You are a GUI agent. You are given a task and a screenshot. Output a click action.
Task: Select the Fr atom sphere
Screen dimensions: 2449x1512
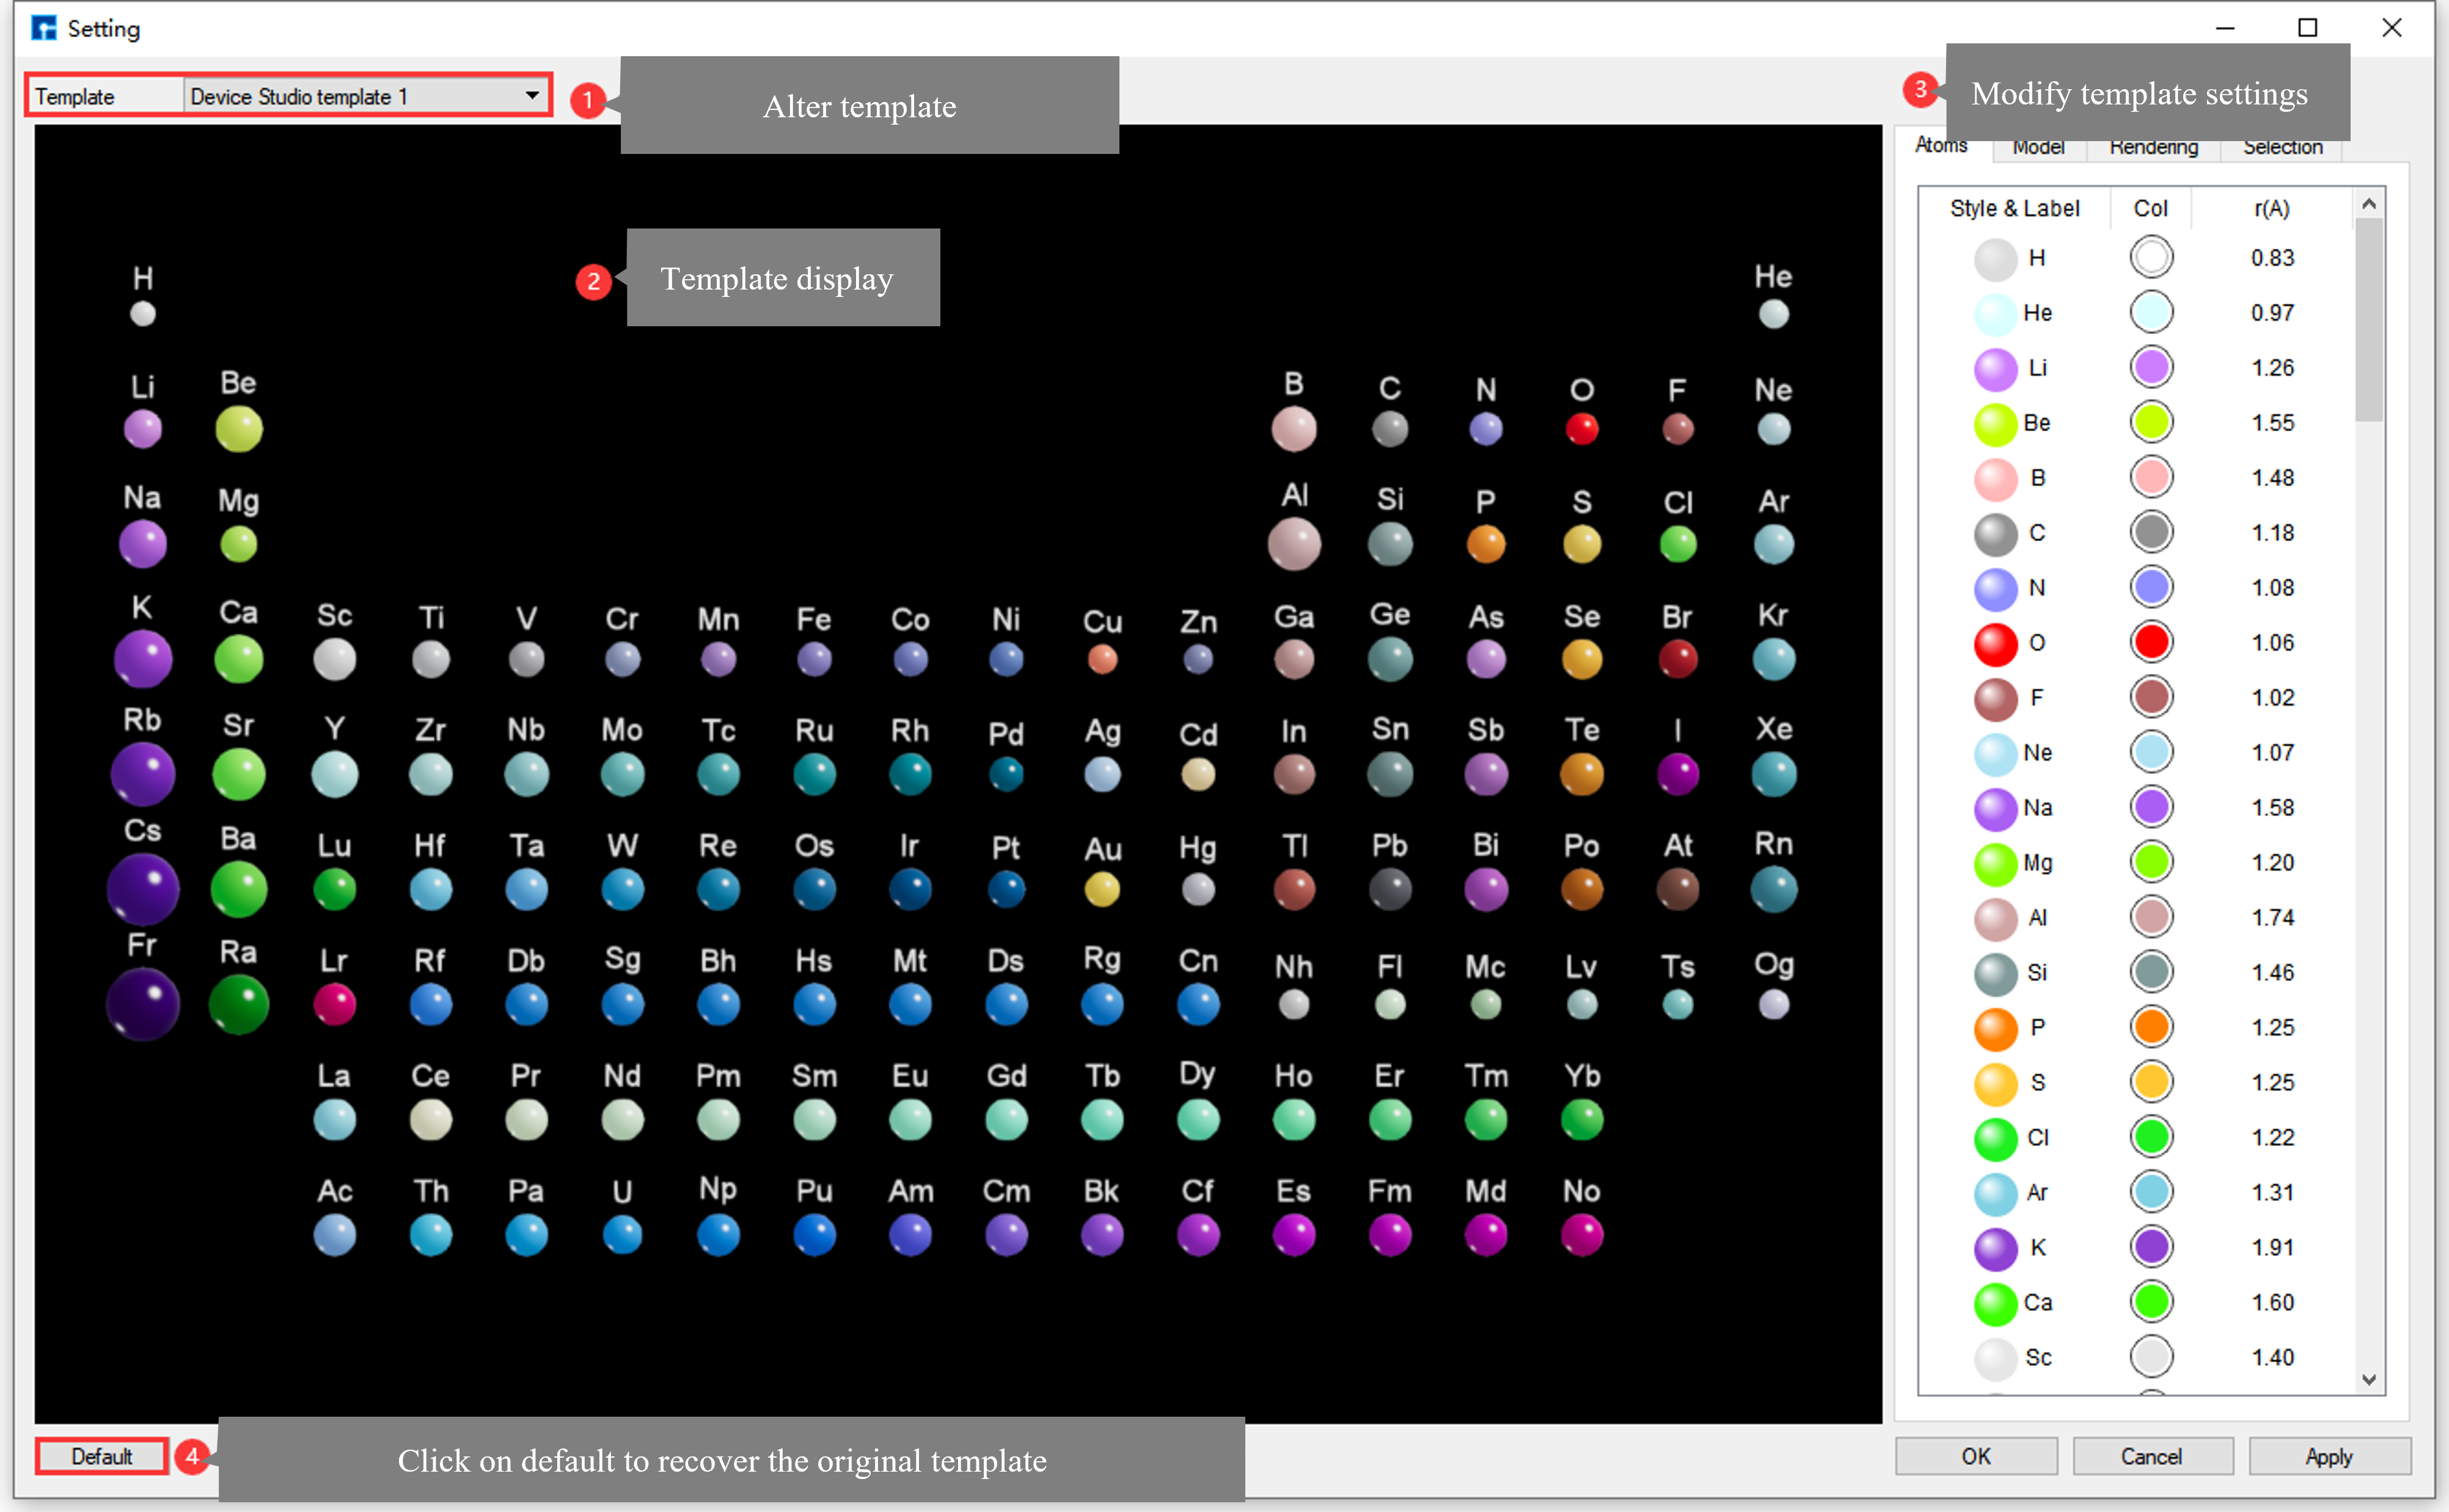pyautogui.click(x=143, y=1005)
